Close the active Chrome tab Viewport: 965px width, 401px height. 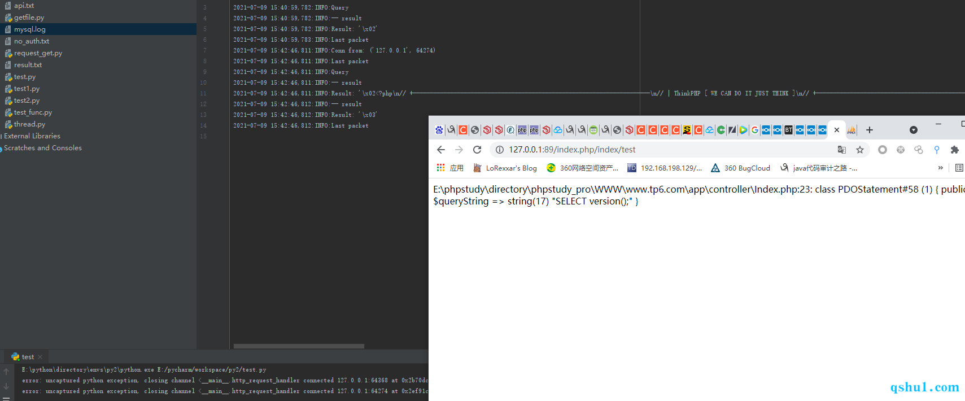point(837,130)
